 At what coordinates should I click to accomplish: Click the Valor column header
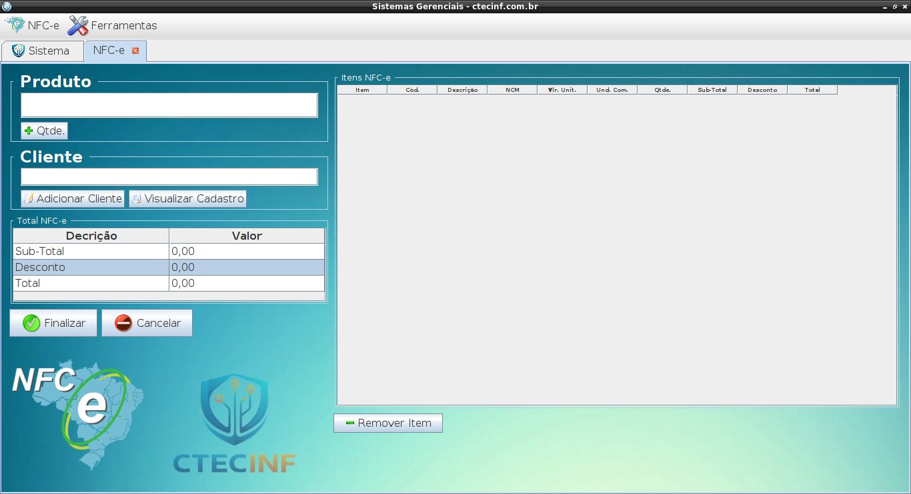pyautogui.click(x=247, y=236)
